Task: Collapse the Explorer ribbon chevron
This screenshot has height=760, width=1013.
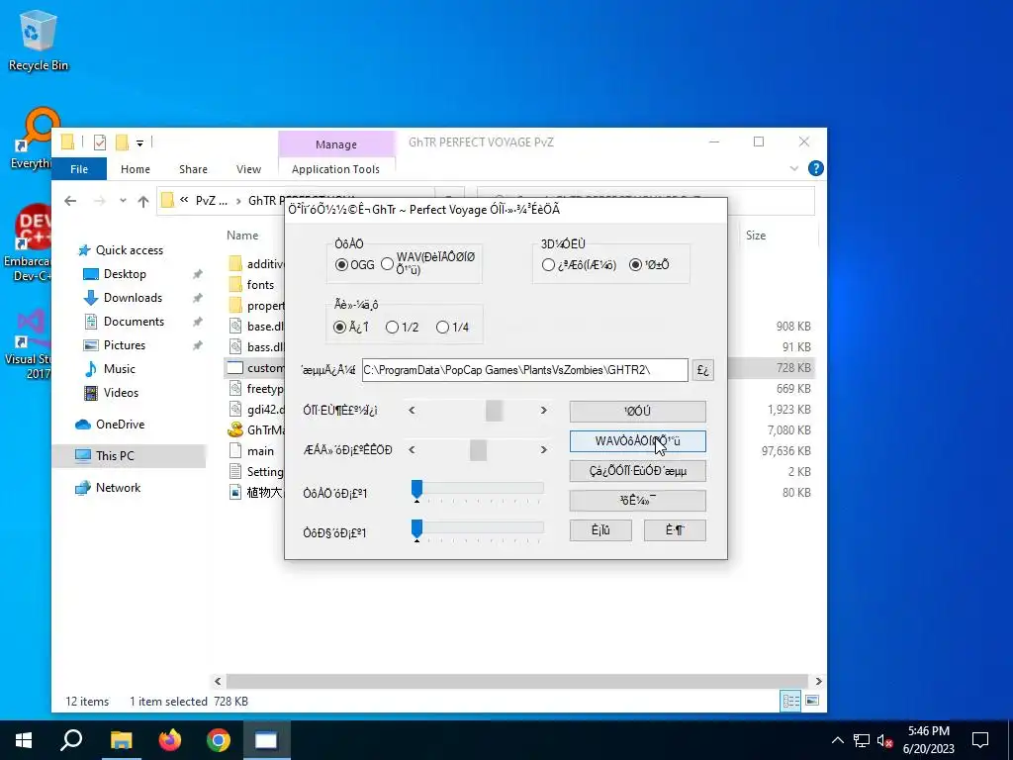Action: tap(794, 168)
